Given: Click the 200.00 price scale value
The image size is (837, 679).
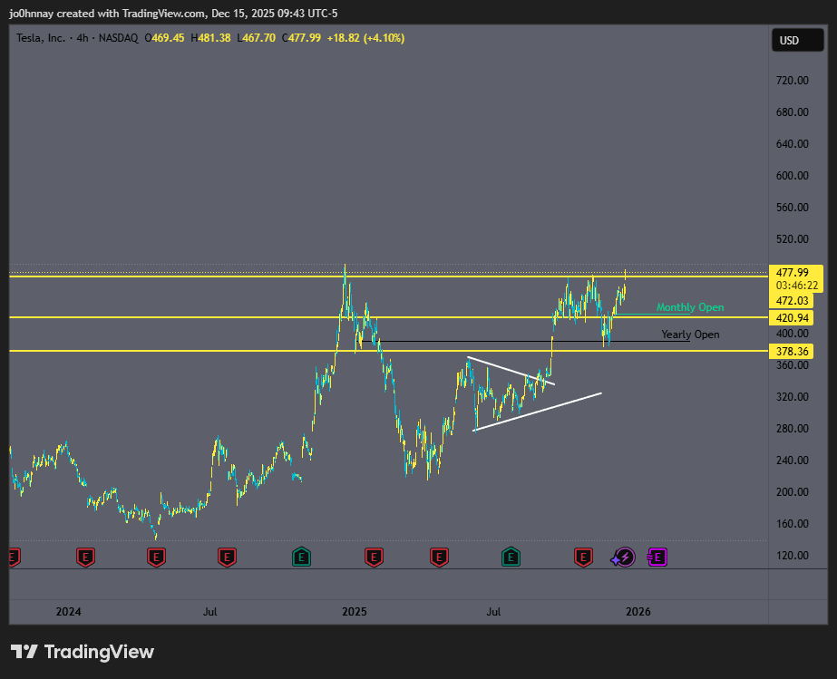Looking at the screenshot, I should pos(793,491).
